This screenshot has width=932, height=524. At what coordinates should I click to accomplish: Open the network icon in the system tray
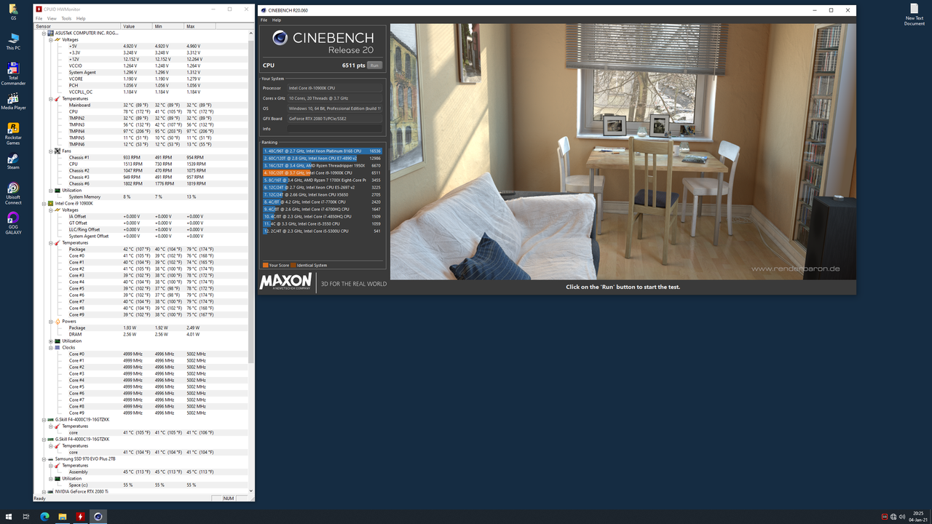tap(893, 517)
